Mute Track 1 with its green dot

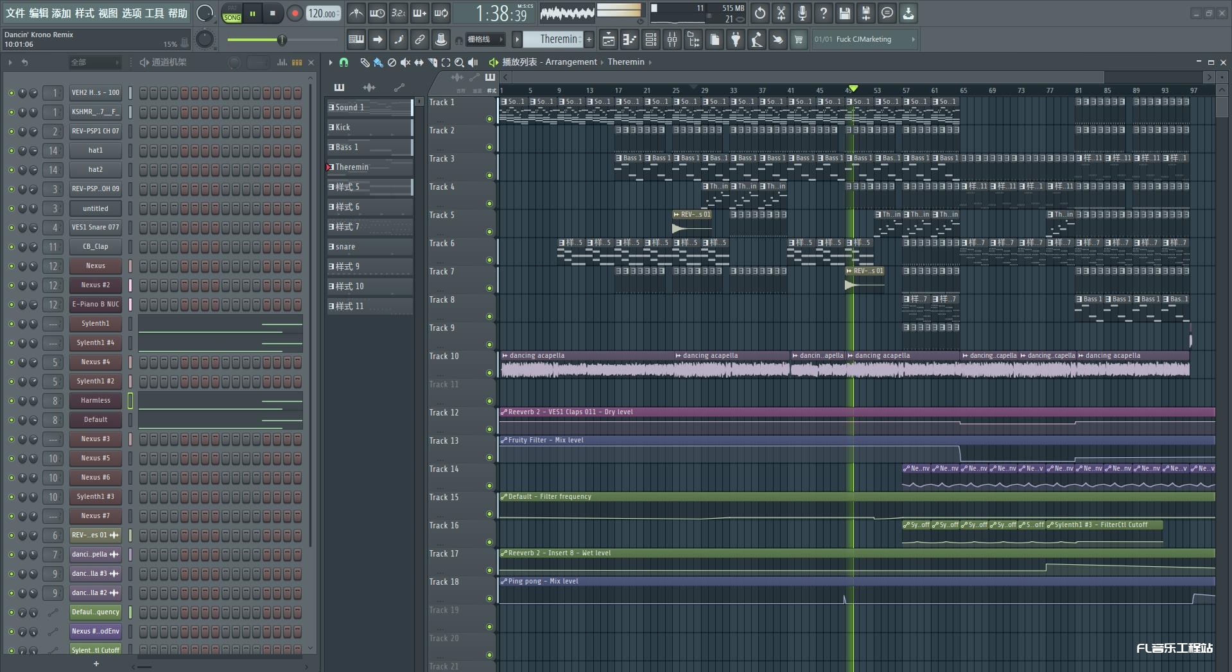[x=489, y=119]
